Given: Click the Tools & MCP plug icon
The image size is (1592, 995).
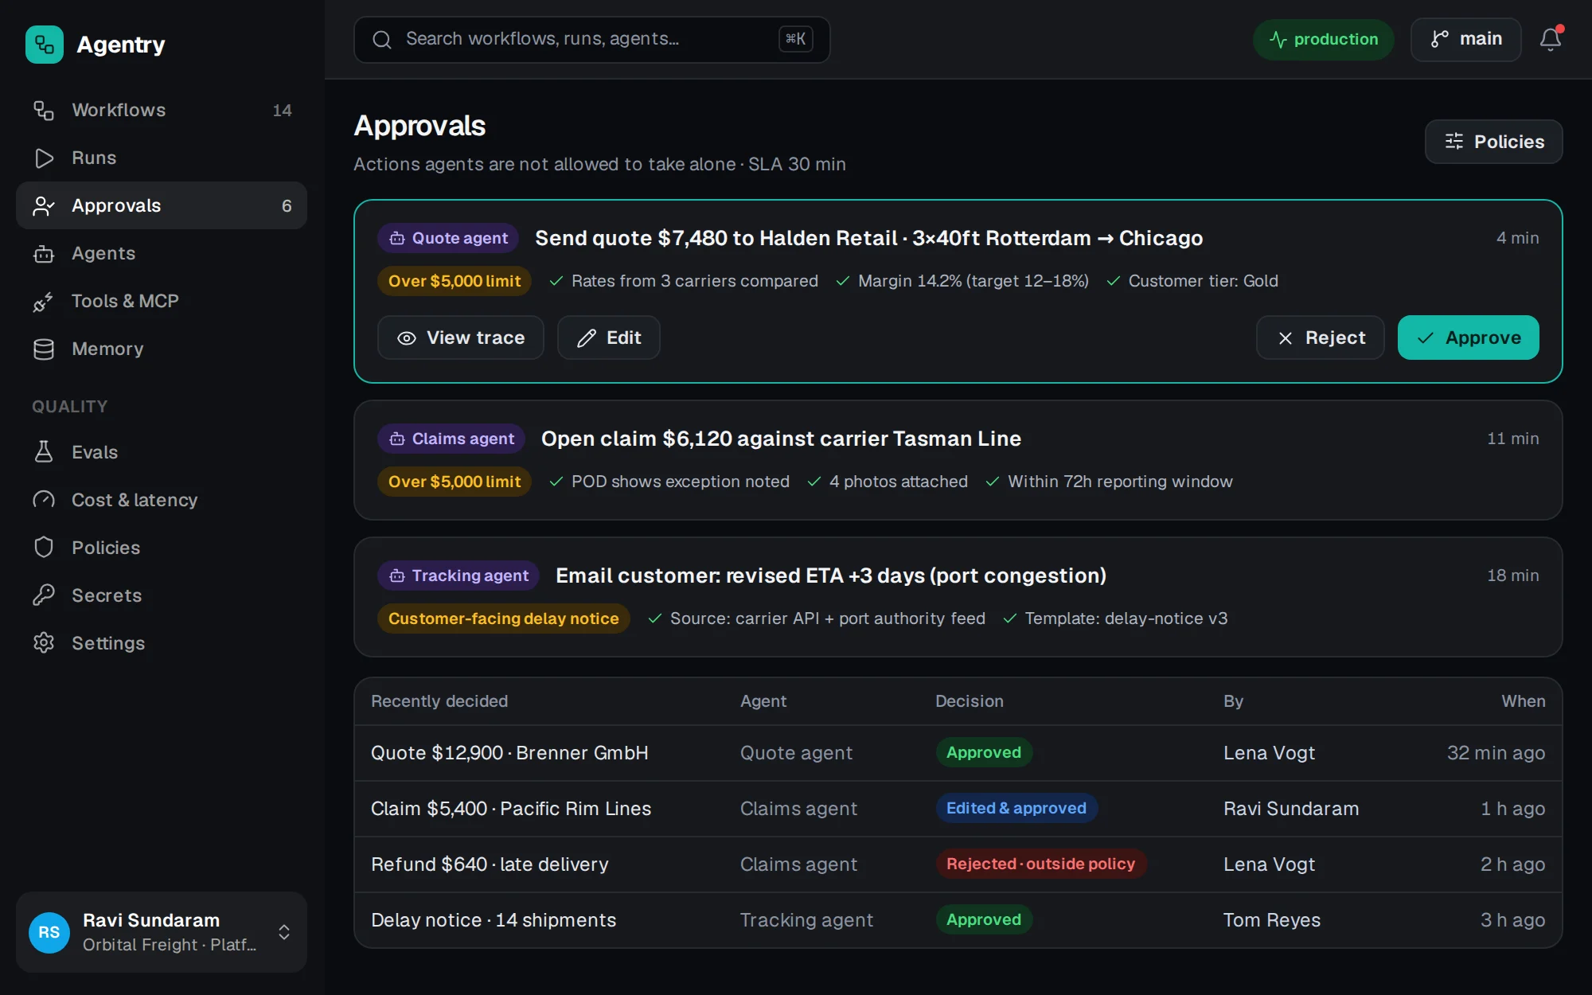Looking at the screenshot, I should [44, 301].
